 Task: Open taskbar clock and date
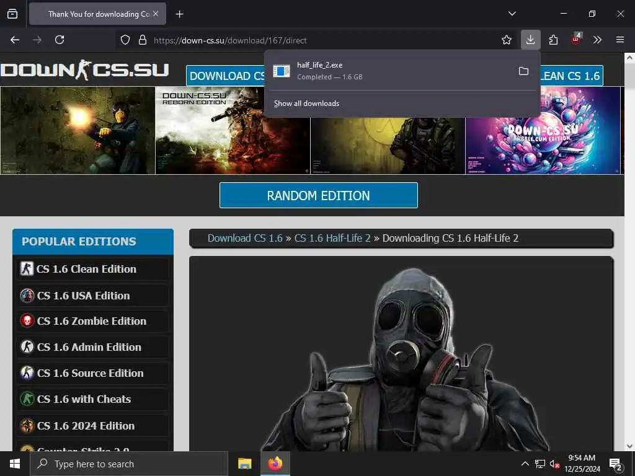tap(582, 464)
